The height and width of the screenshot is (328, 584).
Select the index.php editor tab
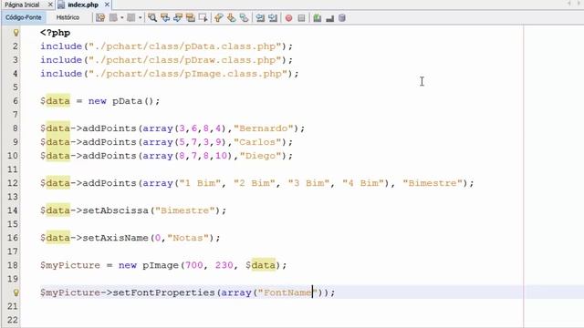pos(83,5)
